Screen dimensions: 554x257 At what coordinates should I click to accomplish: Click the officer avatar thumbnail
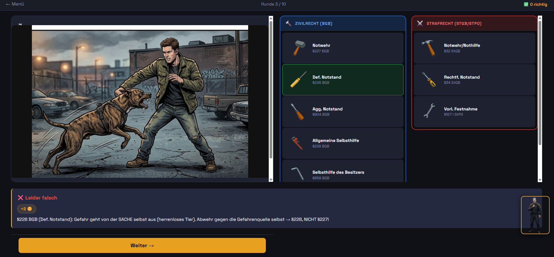[x=535, y=215]
